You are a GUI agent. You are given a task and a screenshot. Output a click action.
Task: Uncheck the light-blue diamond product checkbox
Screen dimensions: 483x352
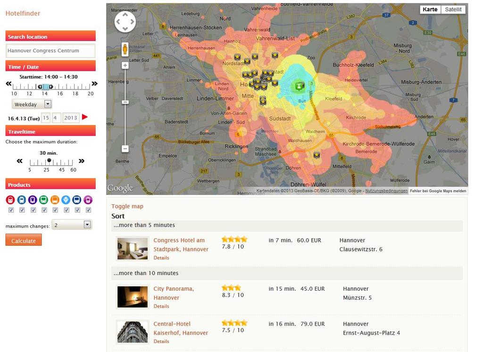point(66,210)
